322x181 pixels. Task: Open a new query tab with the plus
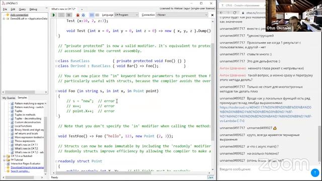point(82,9)
